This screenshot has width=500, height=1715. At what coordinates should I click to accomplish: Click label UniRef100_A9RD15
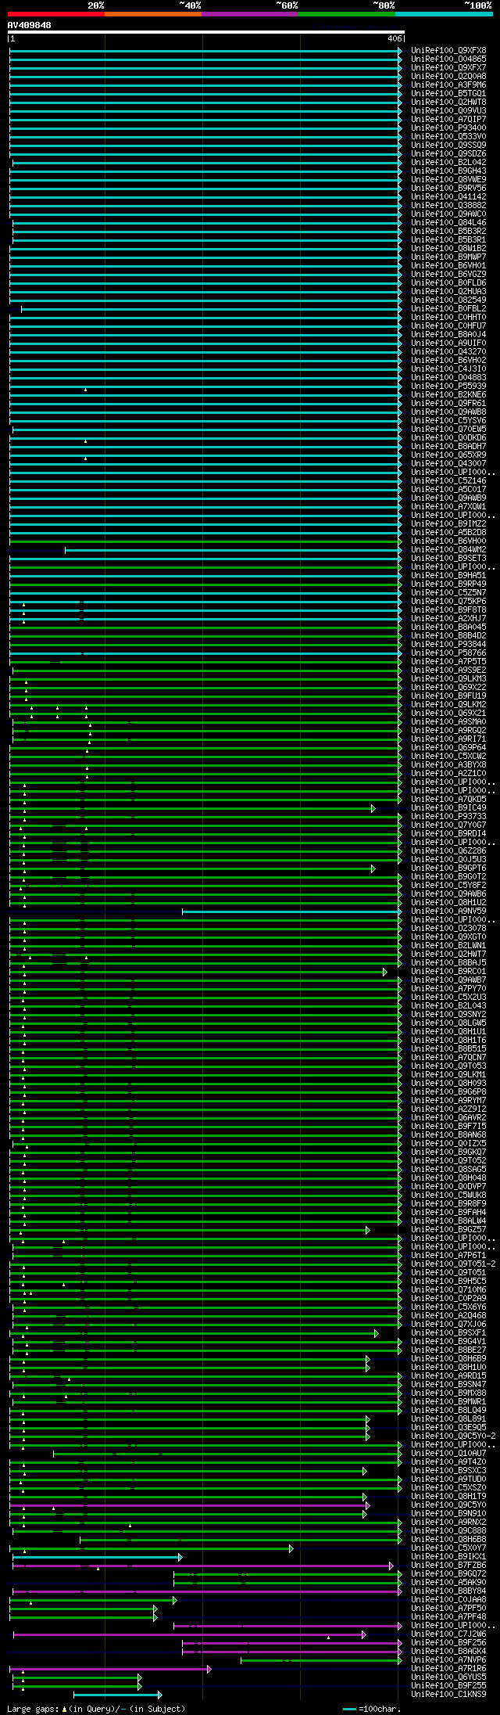click(448, 1375)
